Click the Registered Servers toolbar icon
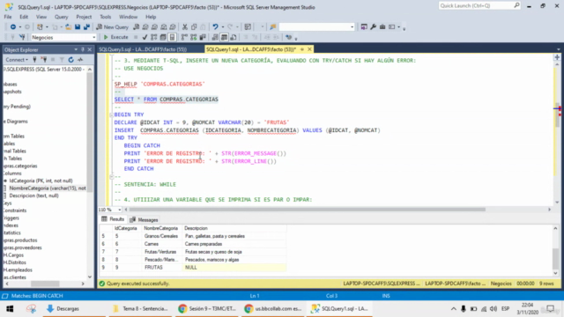 [364, 27]
